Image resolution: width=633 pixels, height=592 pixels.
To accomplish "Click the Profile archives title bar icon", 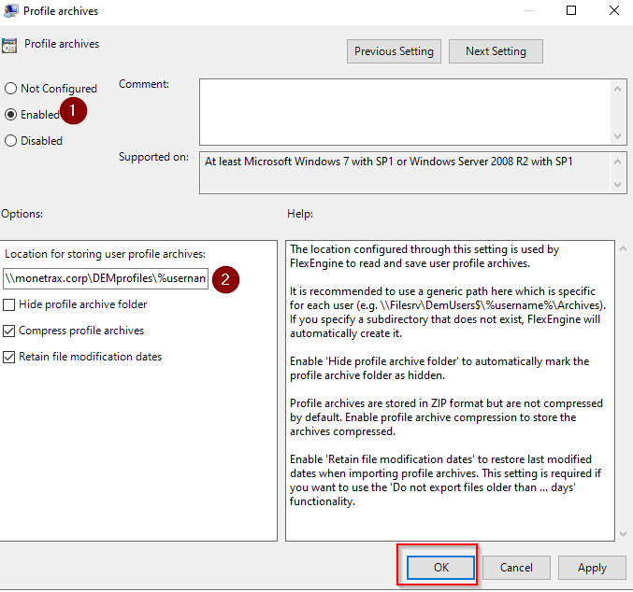I will point(9,11).
